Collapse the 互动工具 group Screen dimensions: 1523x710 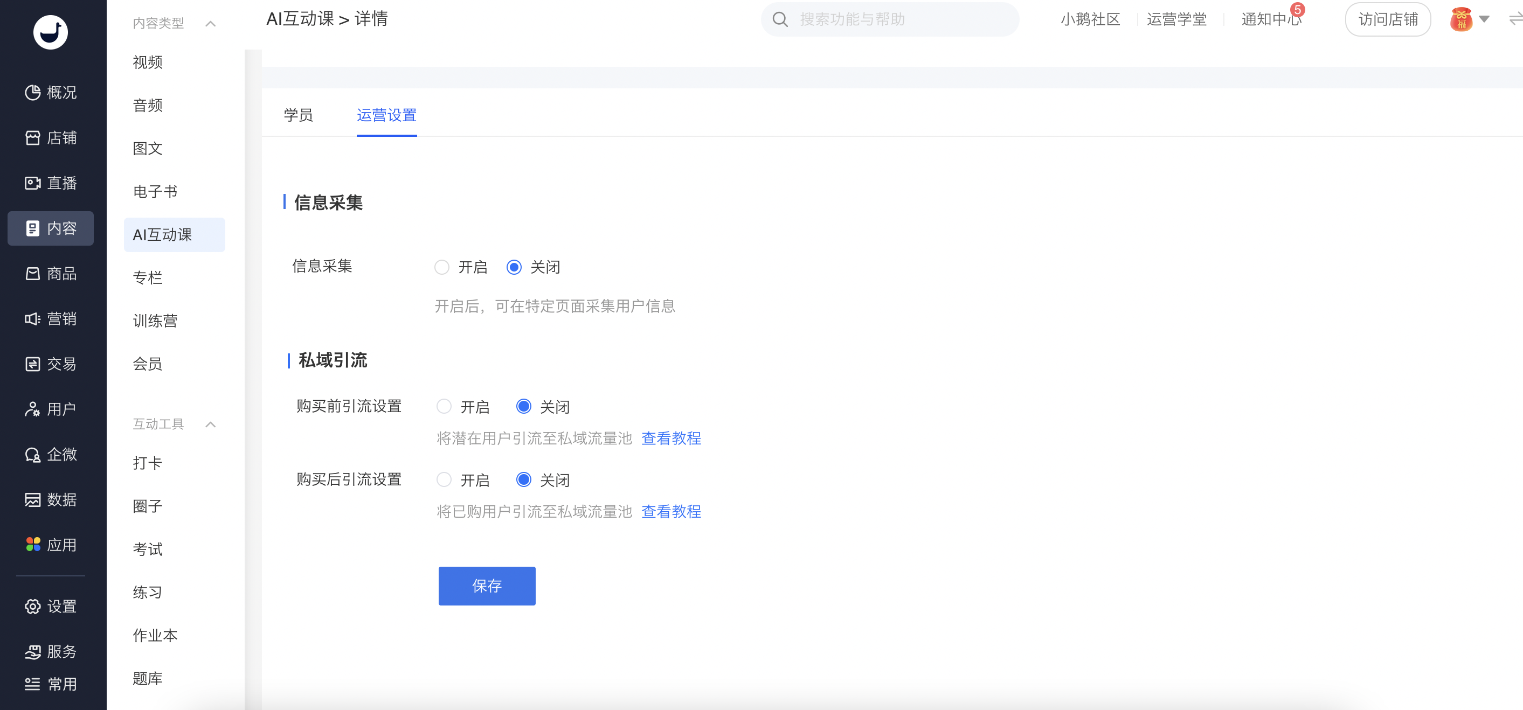tap(211, 424)
